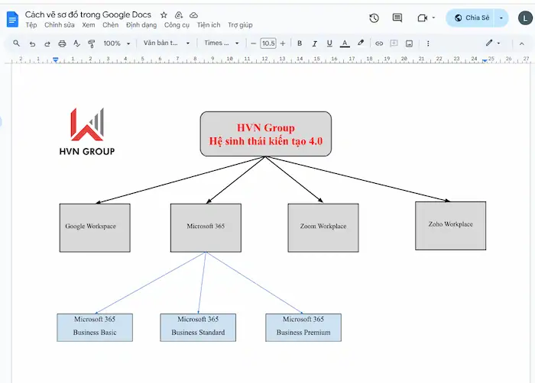Open the highlight color picker
Screen dimensions: 535x383
coord(360,43)
